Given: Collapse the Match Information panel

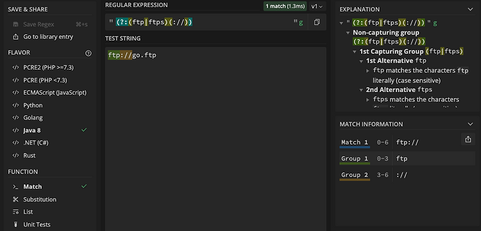Looking at the screenshot, I should (x=470, y=124).
